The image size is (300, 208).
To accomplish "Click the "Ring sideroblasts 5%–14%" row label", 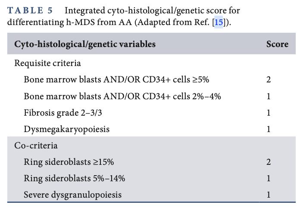I will point(75,178).
